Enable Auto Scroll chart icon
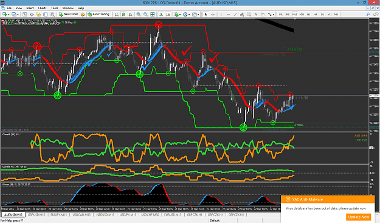The width and height of the screenshot is (380, 223). [x=161, y=15]
